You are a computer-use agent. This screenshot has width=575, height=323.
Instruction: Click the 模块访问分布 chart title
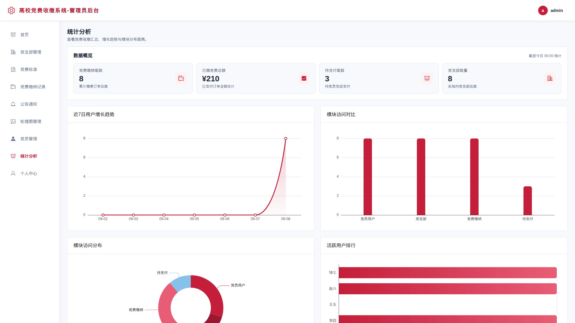[88, 246]
